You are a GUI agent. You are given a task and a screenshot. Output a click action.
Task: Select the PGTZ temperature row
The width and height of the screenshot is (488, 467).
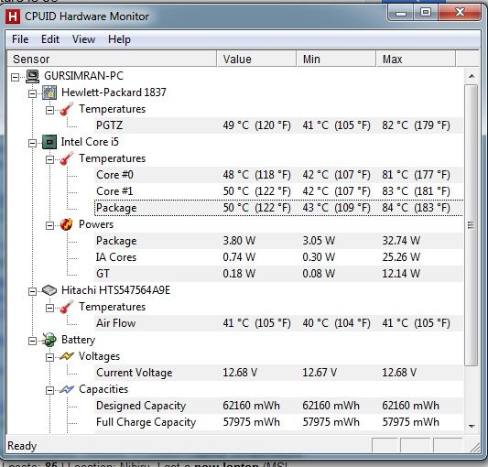pos(278,125)
